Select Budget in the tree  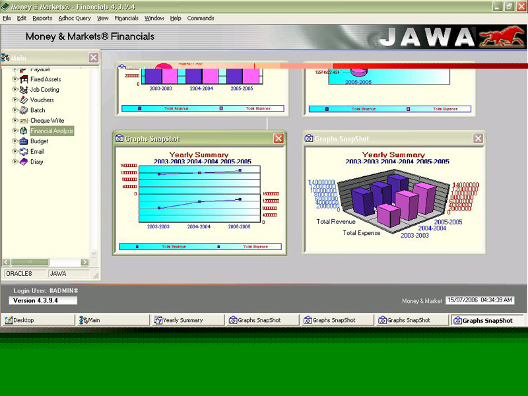(40, 141)
